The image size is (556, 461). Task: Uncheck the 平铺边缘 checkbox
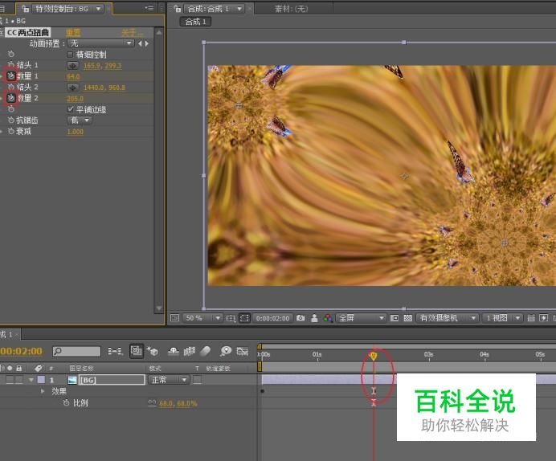click(71, 109)
